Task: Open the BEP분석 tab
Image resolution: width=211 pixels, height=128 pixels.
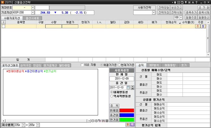Action: tap(154, 65)
